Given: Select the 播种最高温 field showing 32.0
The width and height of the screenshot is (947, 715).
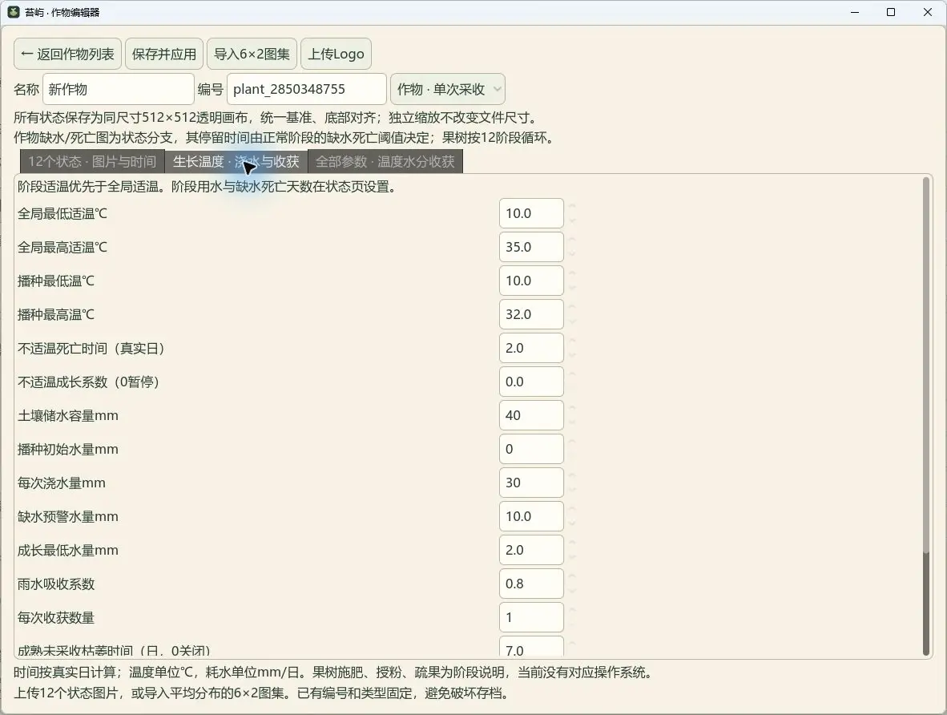Looking at the screenshot, I should point(531,314).
